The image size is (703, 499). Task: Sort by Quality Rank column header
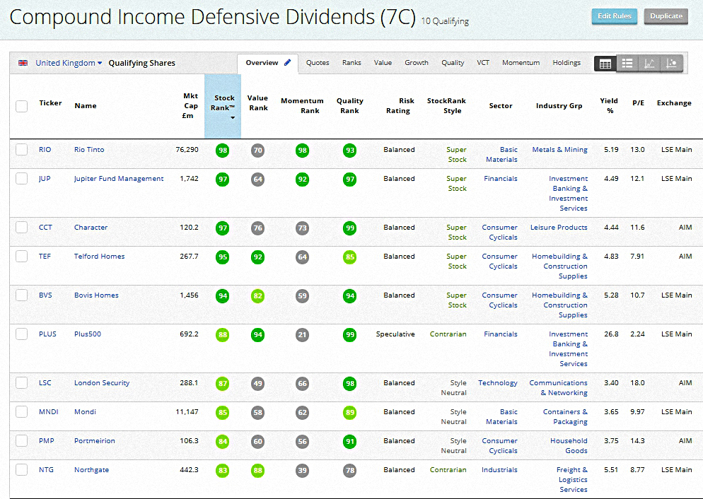coord(349,106)
